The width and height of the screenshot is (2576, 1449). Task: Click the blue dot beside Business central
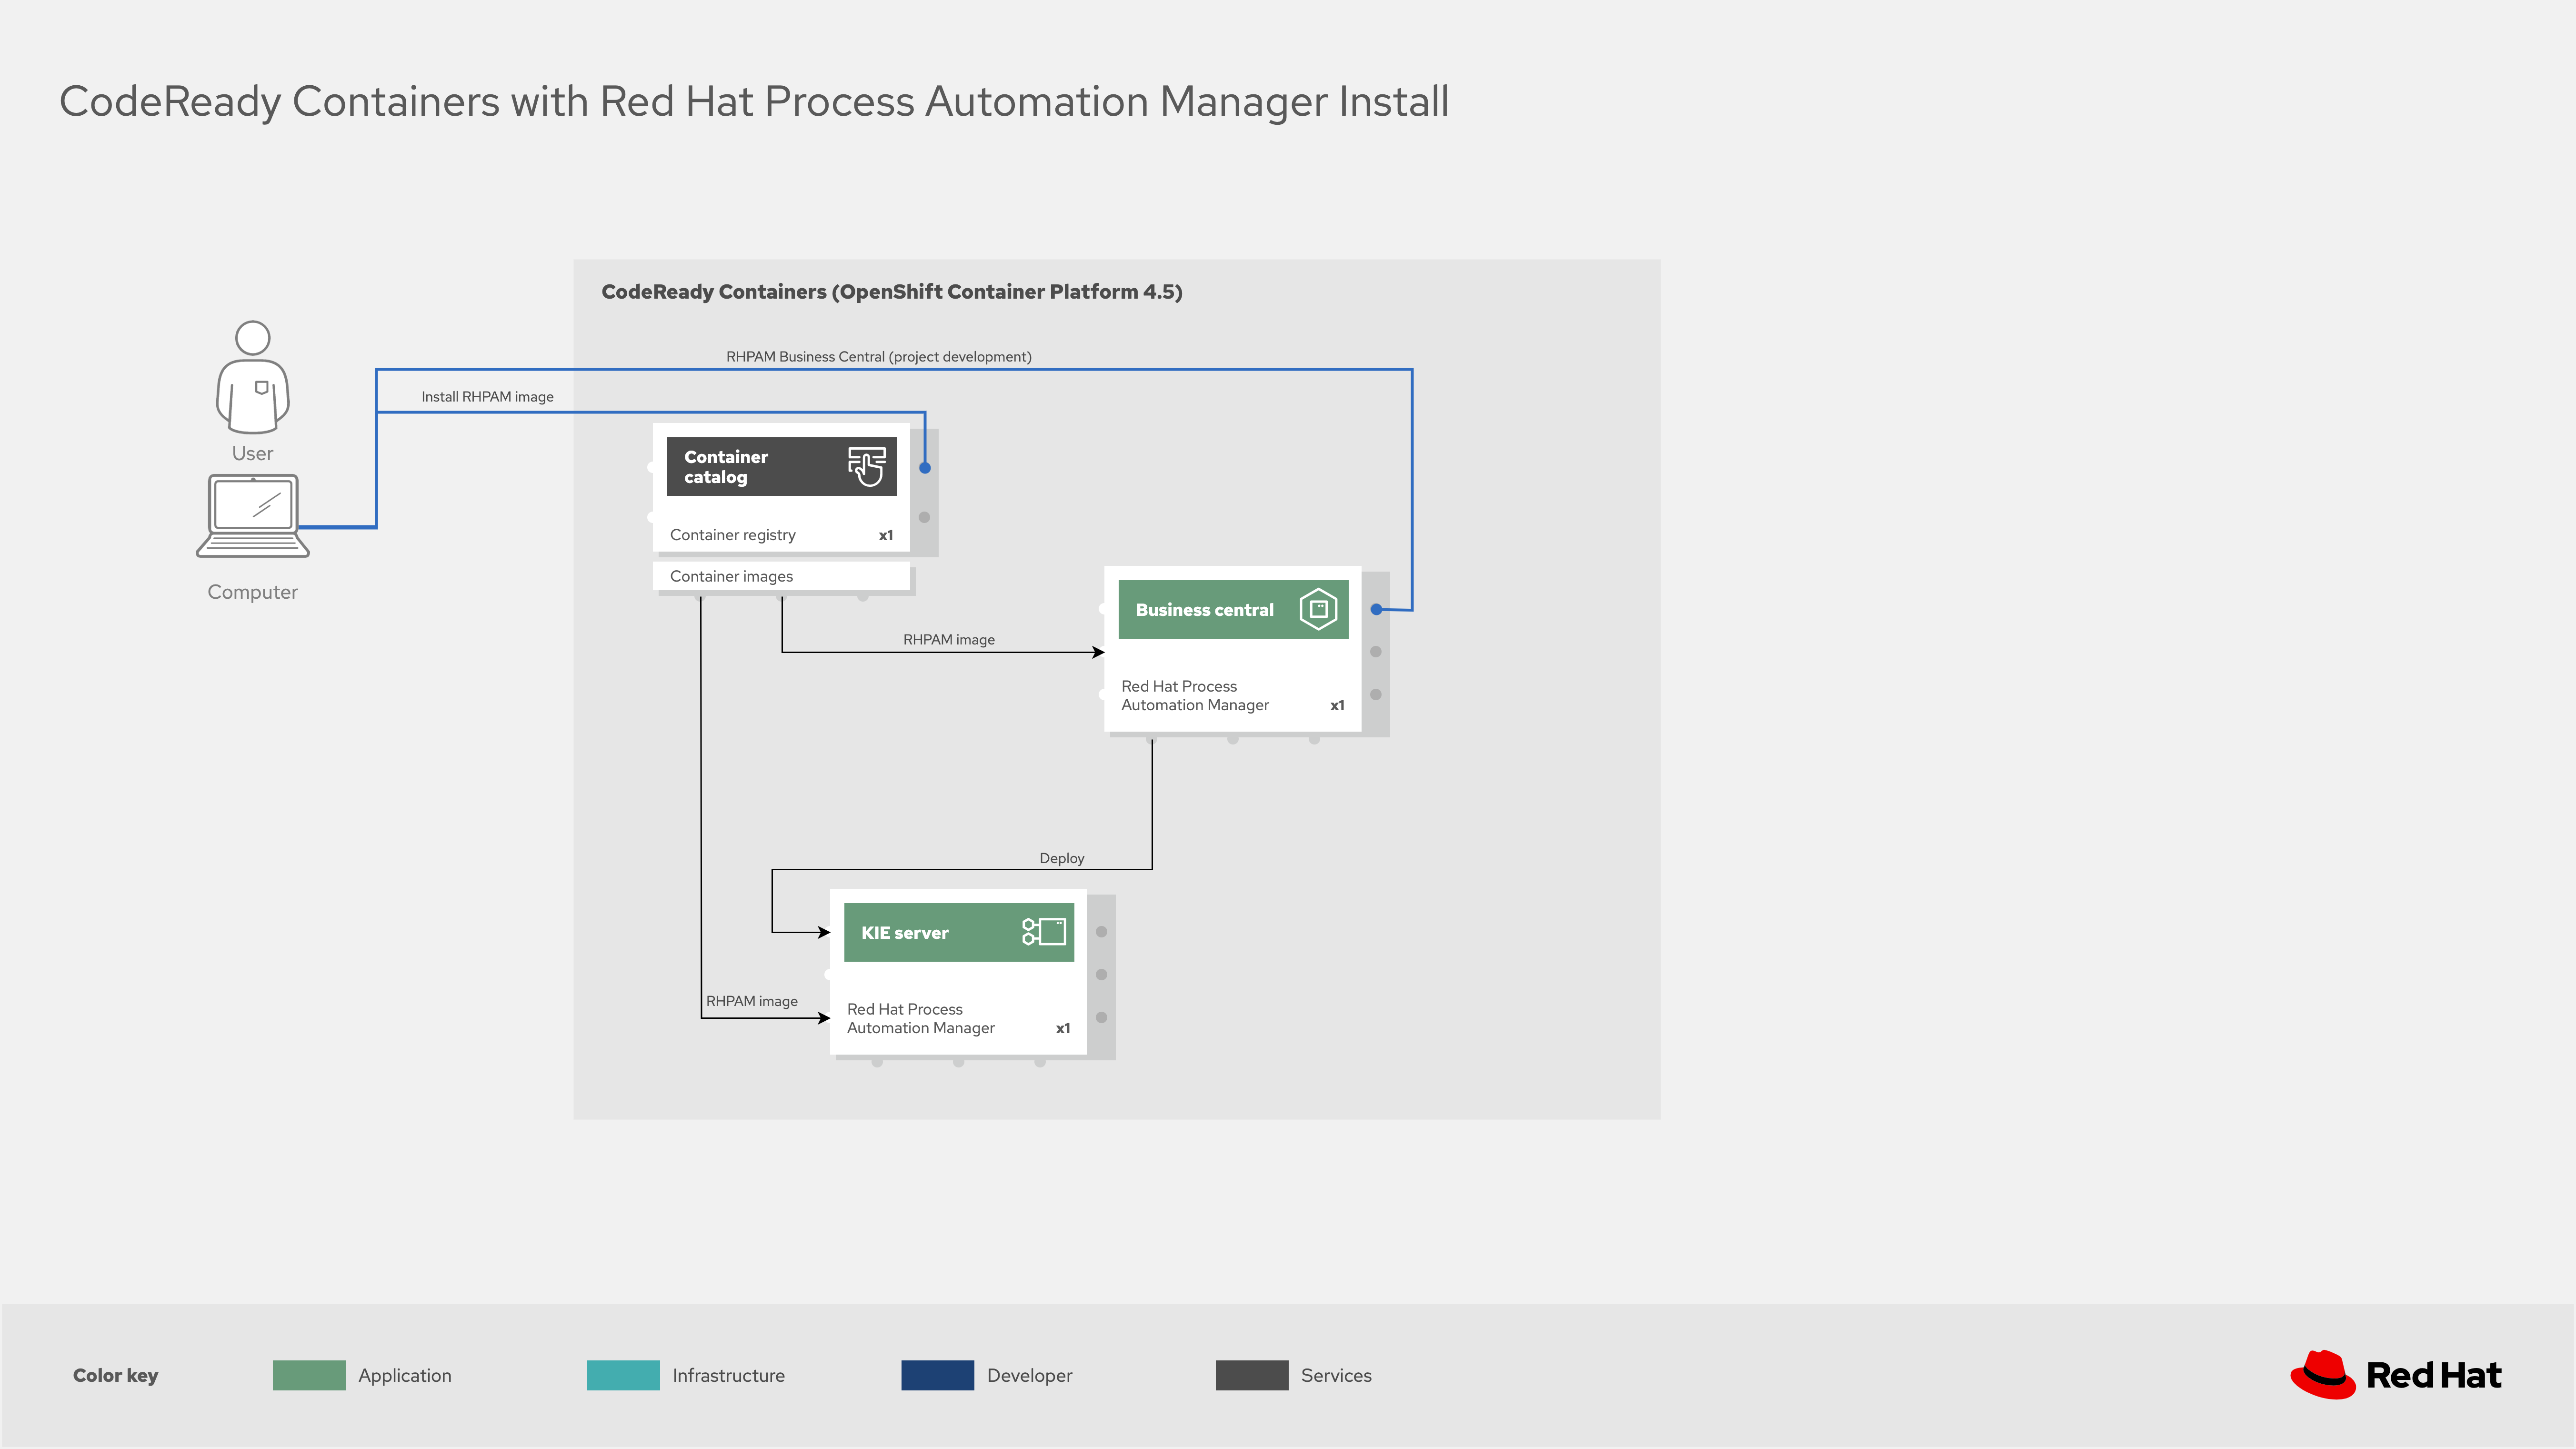[1376, 609]
